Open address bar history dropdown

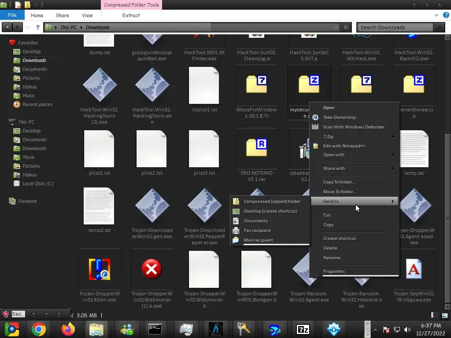click(x=336, y=27)
